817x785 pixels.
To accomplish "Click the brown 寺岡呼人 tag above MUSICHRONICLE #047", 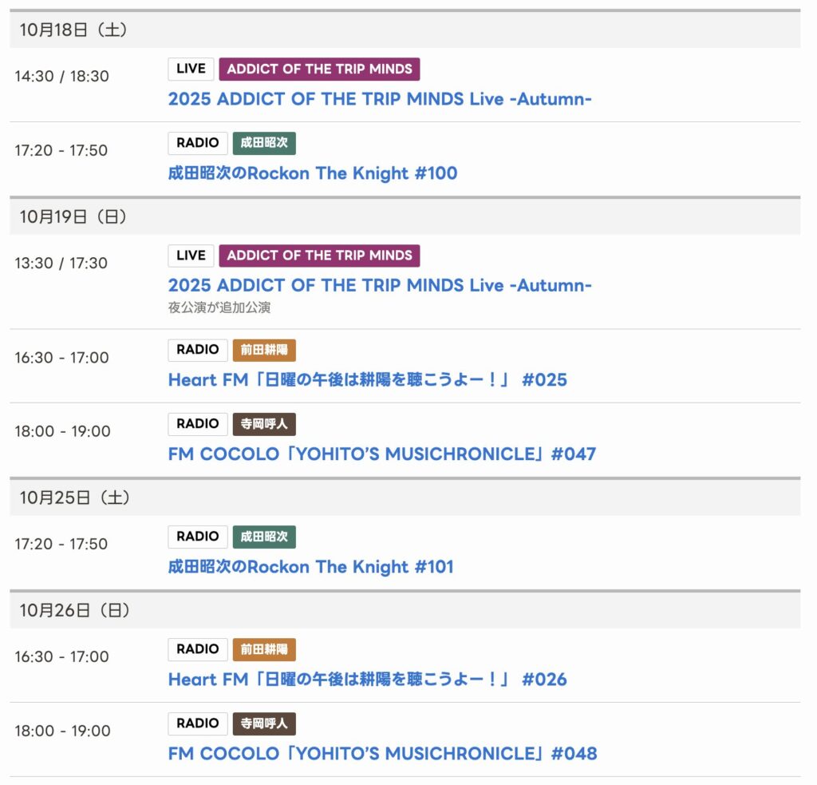I will pos(264,424).
